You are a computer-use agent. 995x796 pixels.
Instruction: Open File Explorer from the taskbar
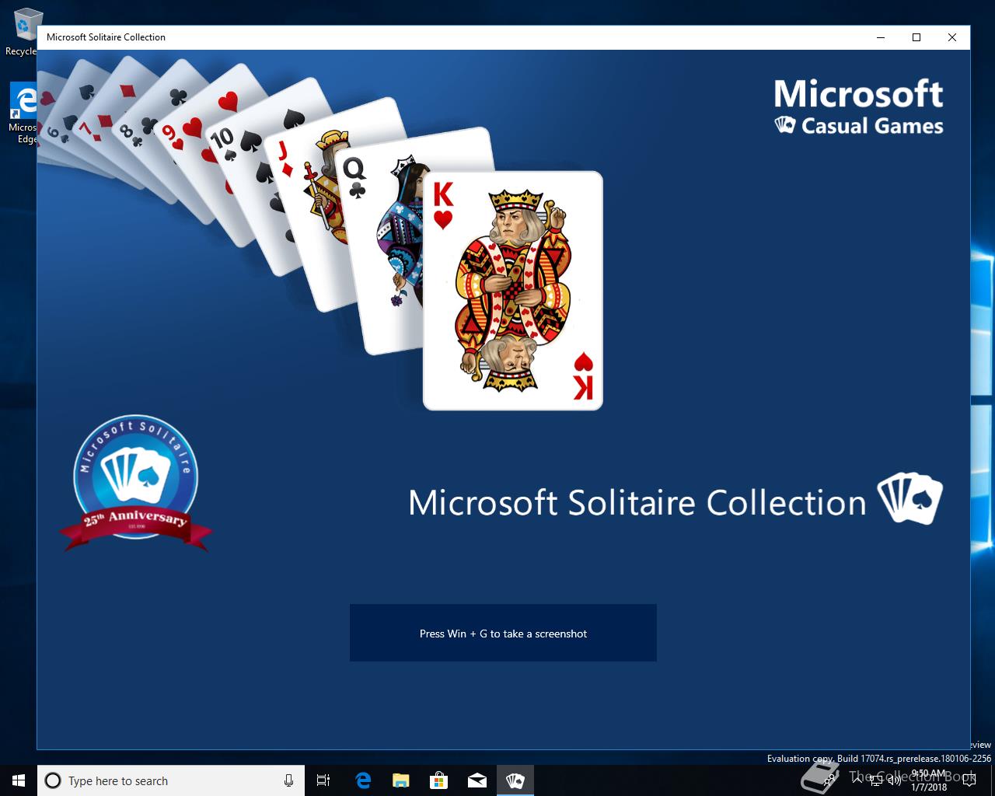click(400, 780)
